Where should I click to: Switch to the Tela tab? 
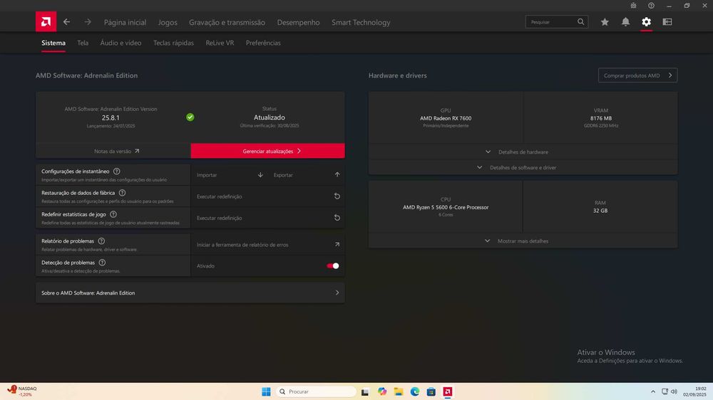click(x=83, y=43)
